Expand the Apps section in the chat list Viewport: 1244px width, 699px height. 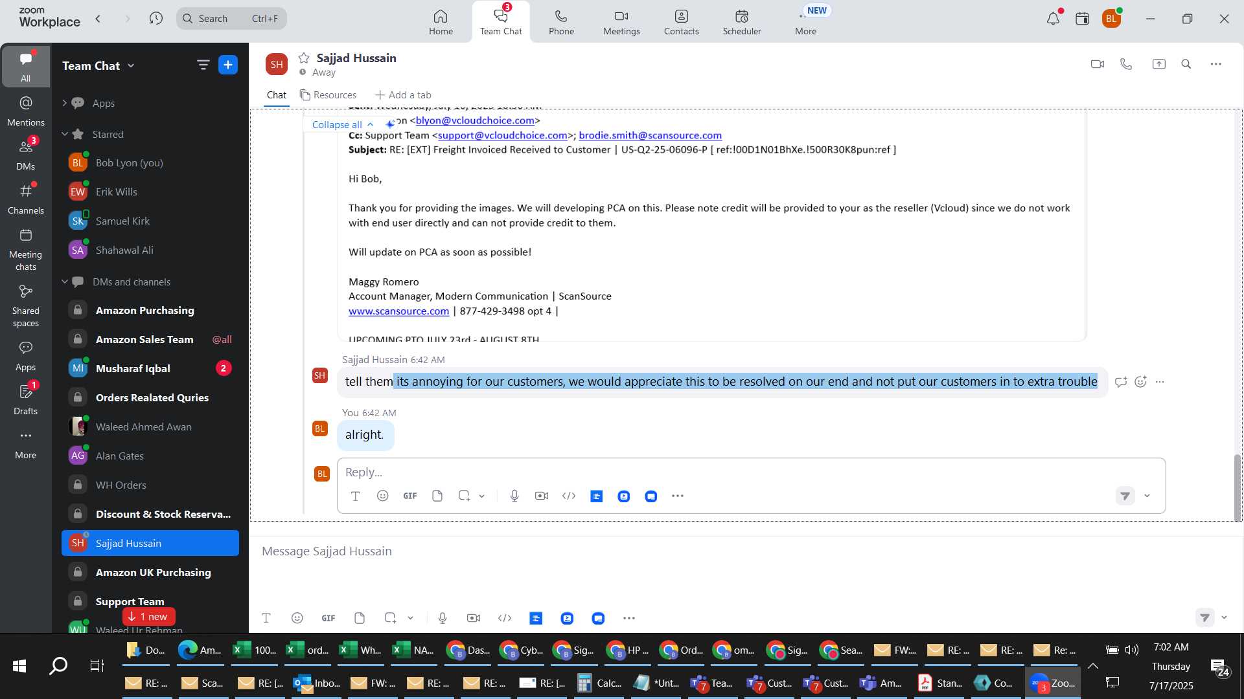64,103
